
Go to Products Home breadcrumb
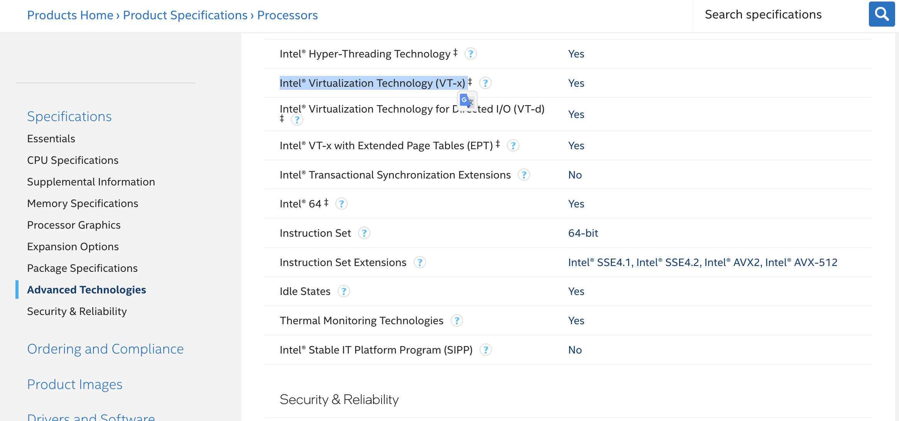click(x=70, y=15)
